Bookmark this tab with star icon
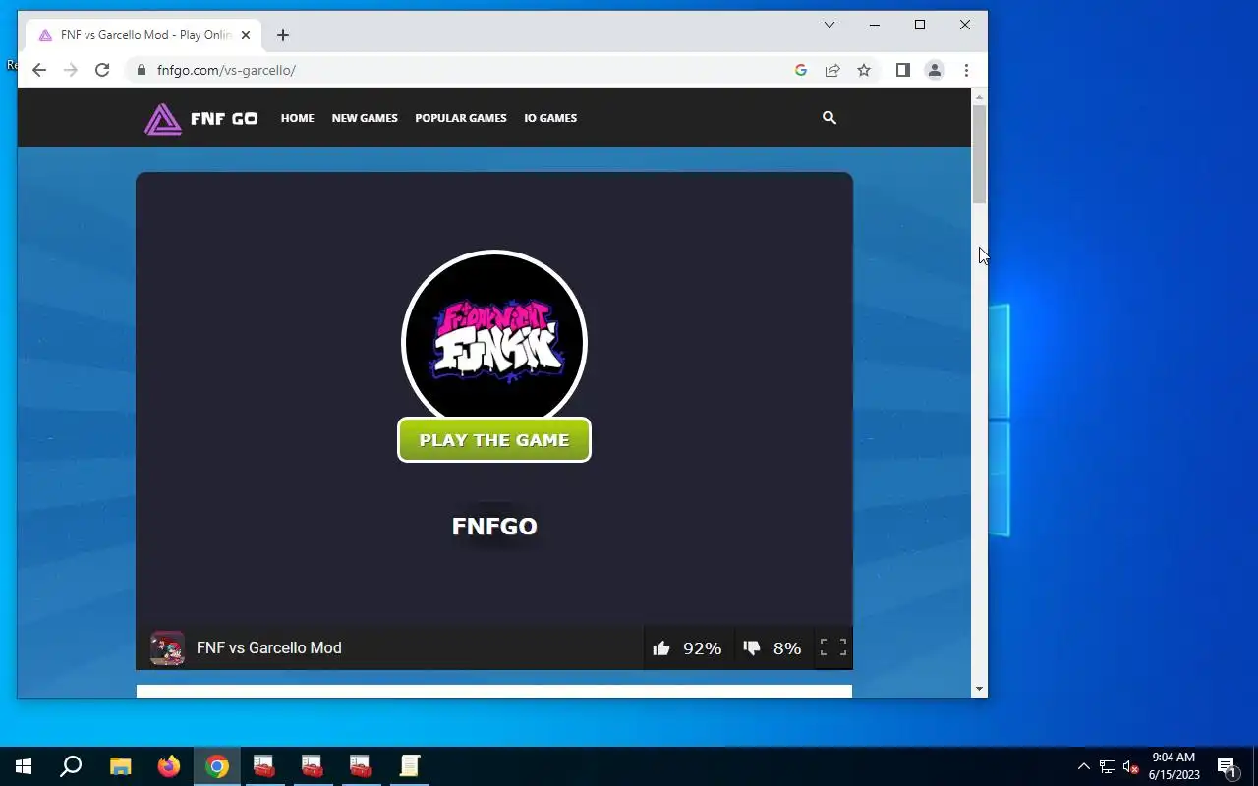This screenshot has width=1258, height=786. coord(864,70)
